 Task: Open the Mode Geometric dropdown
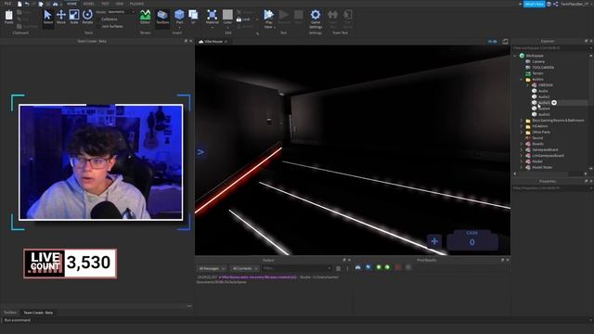(121, 12)
